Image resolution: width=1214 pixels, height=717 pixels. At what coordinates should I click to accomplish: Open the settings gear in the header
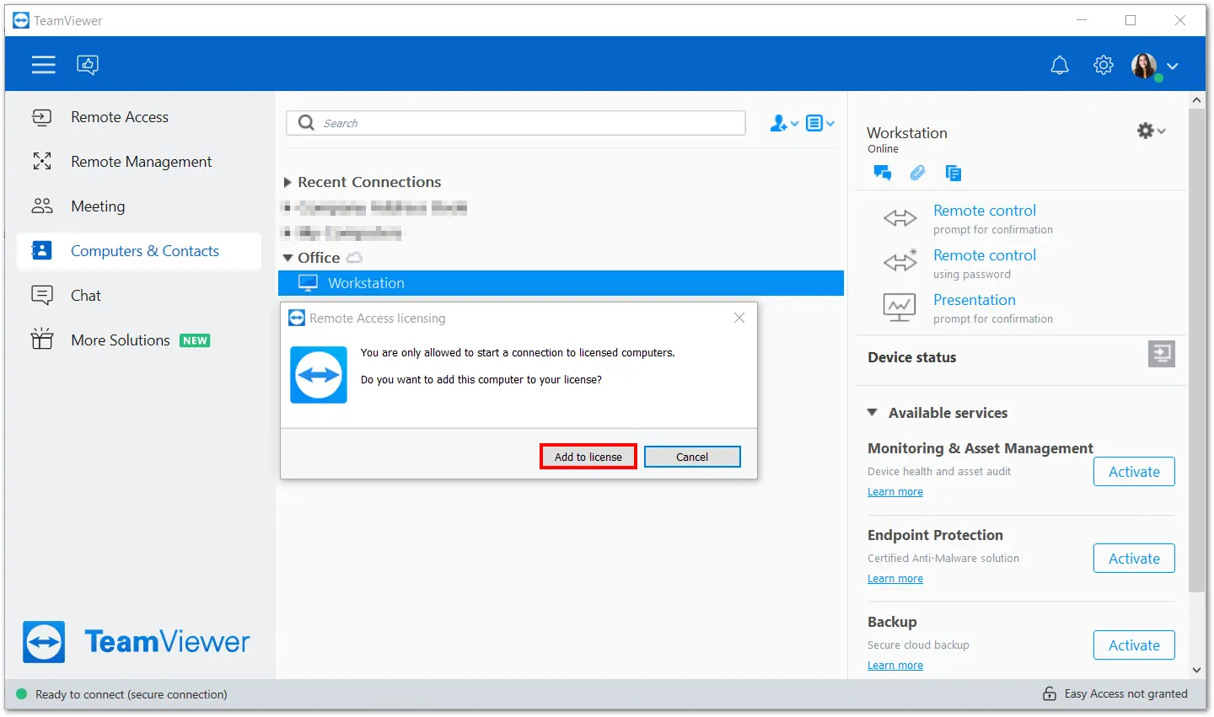1104,65
